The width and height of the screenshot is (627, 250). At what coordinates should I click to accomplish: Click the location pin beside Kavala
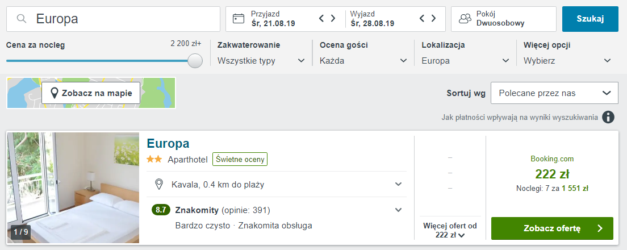coord(160,184)
